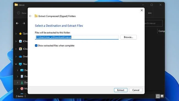Navigate forward in File Explorer

point(24,23)
